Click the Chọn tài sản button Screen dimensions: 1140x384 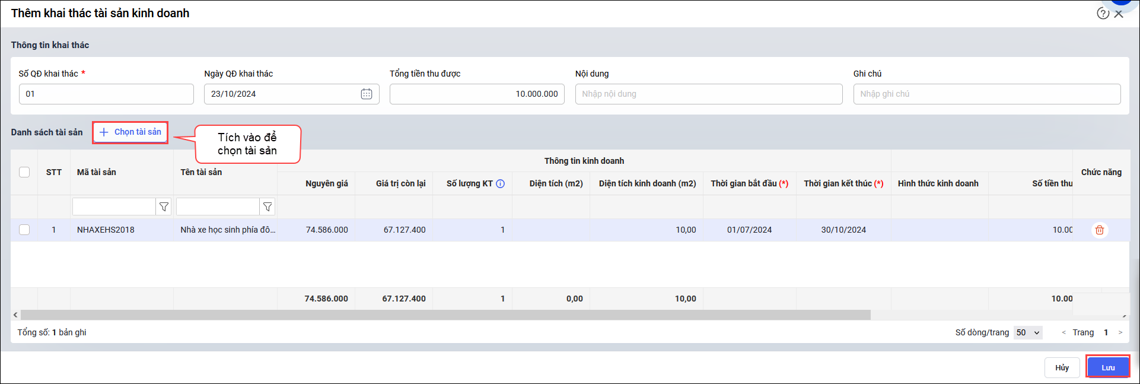coord(130,132)
